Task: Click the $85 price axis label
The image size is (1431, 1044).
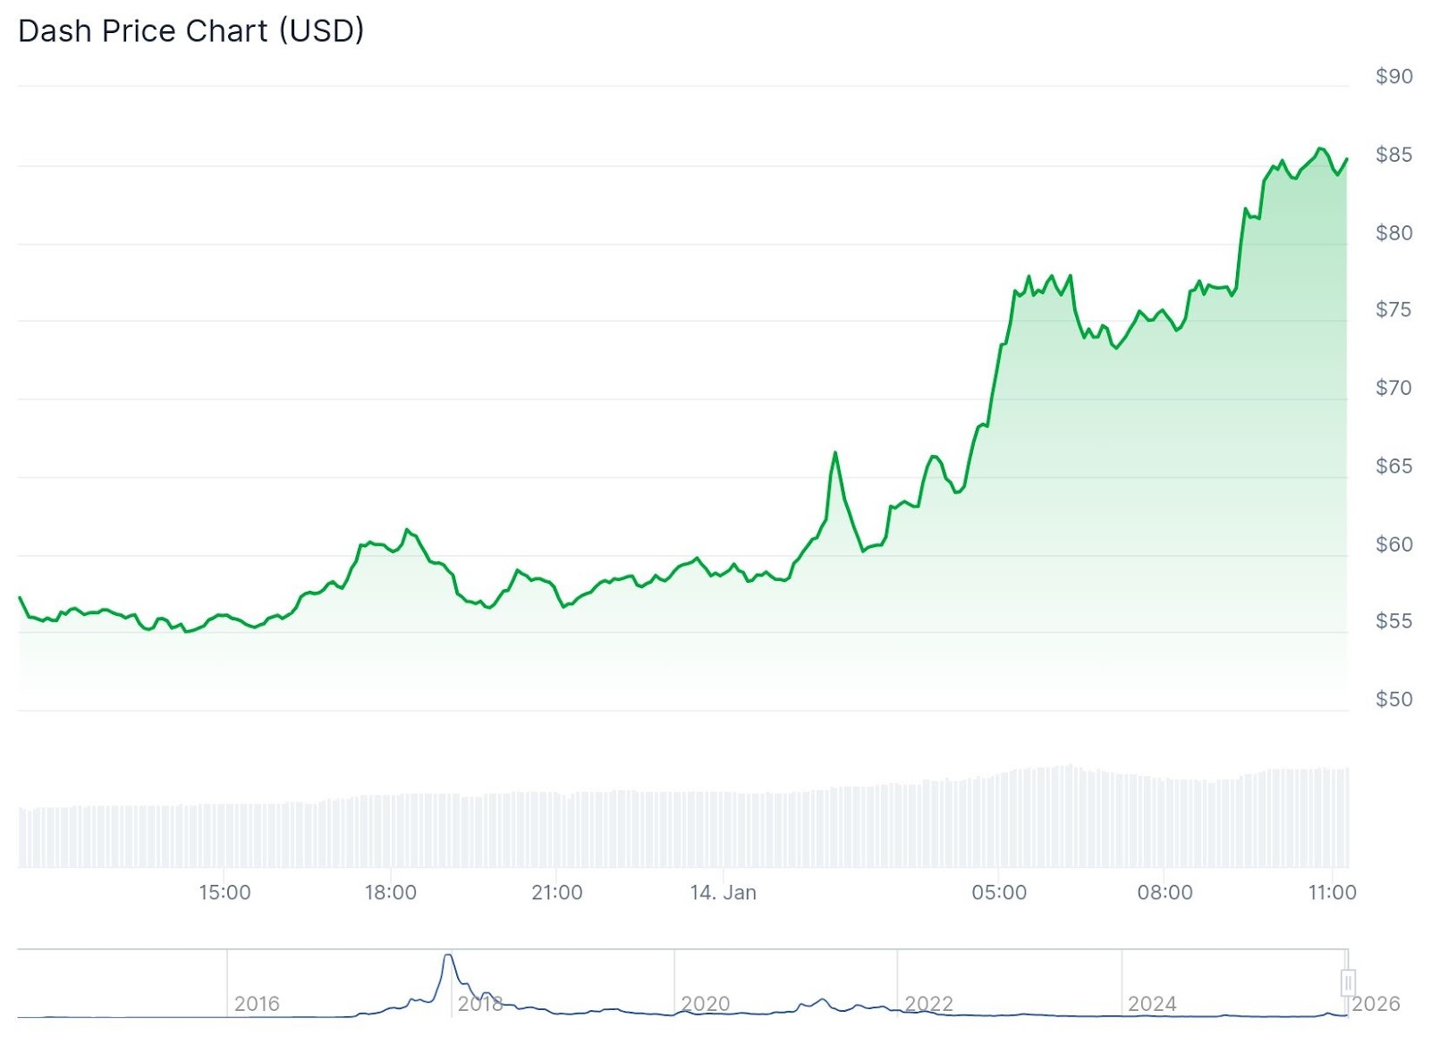Action: tap(1393, 155)
